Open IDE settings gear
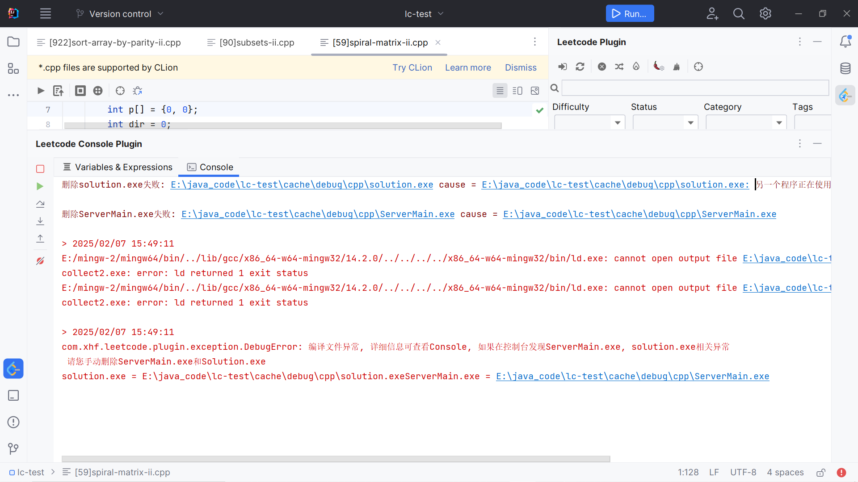This screenshot has width=858, height=482. click(x=765, y=14)
